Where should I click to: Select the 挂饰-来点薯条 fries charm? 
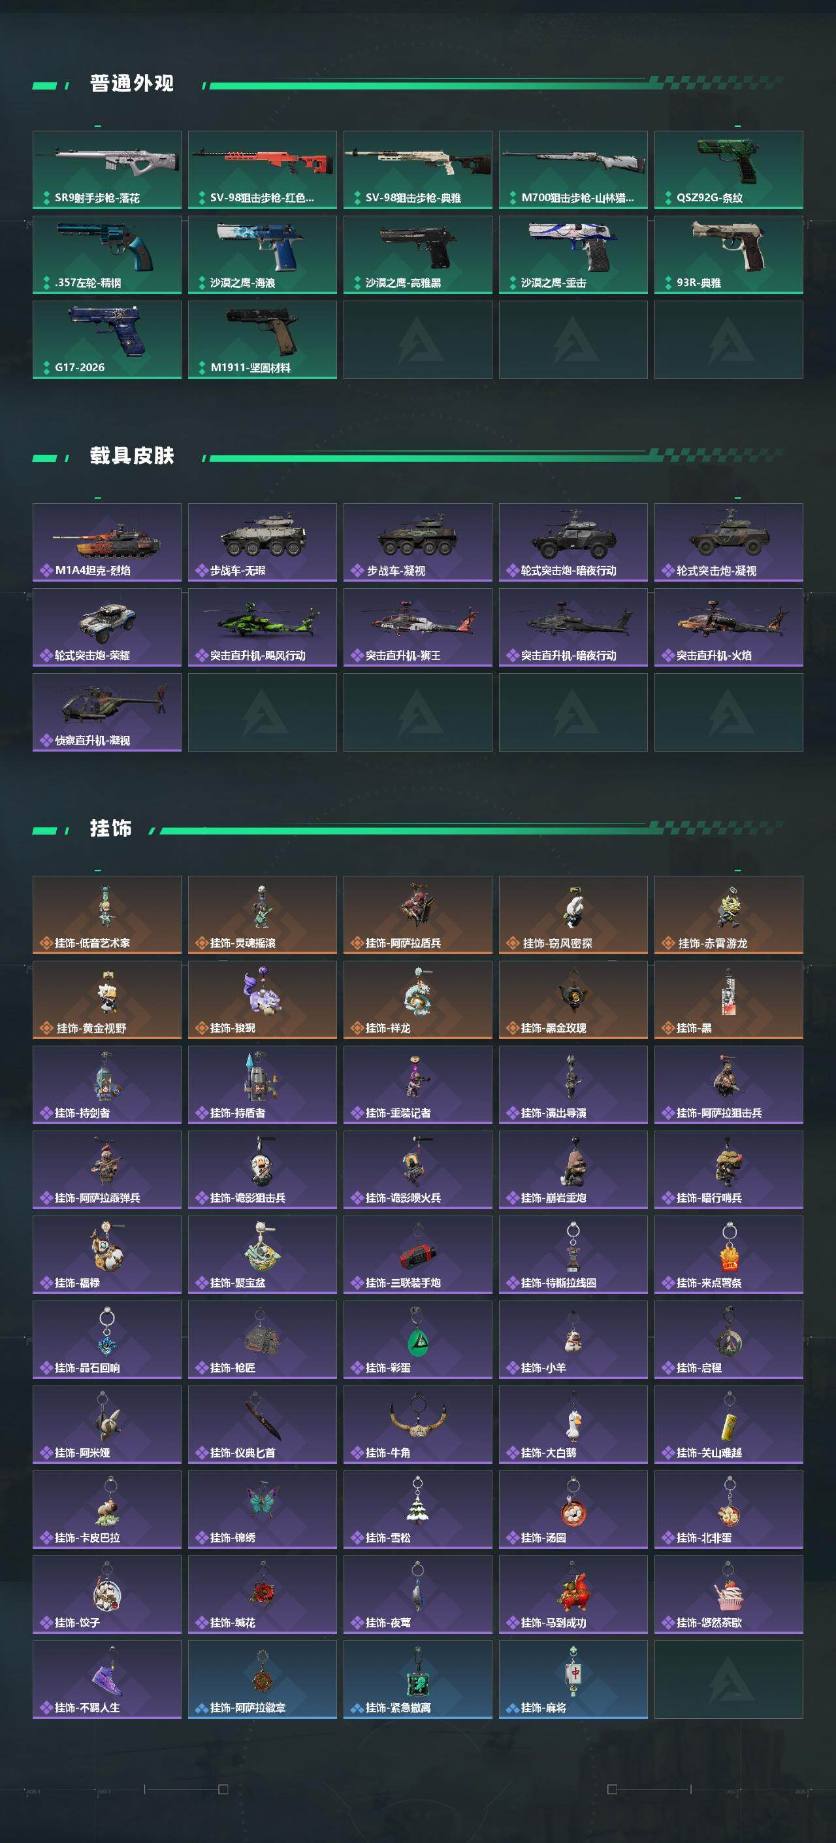(x=729, y=1255)
